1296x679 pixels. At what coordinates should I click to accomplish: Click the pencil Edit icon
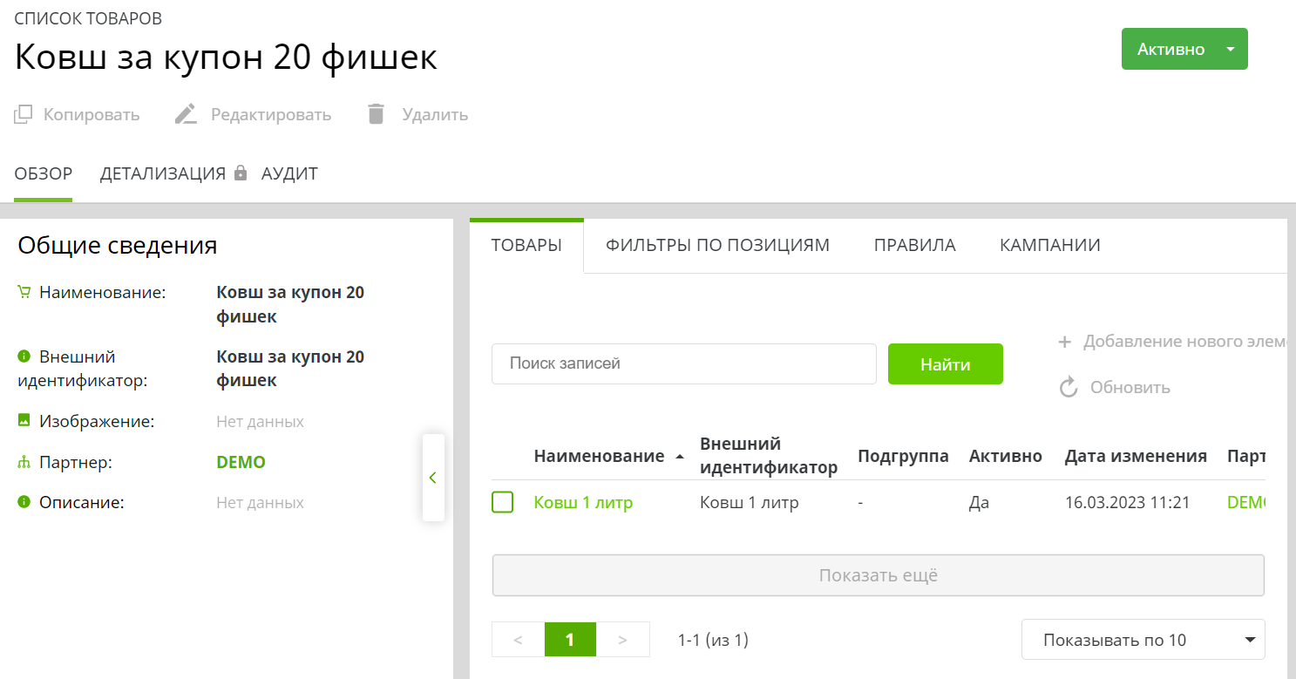point(186,114)
